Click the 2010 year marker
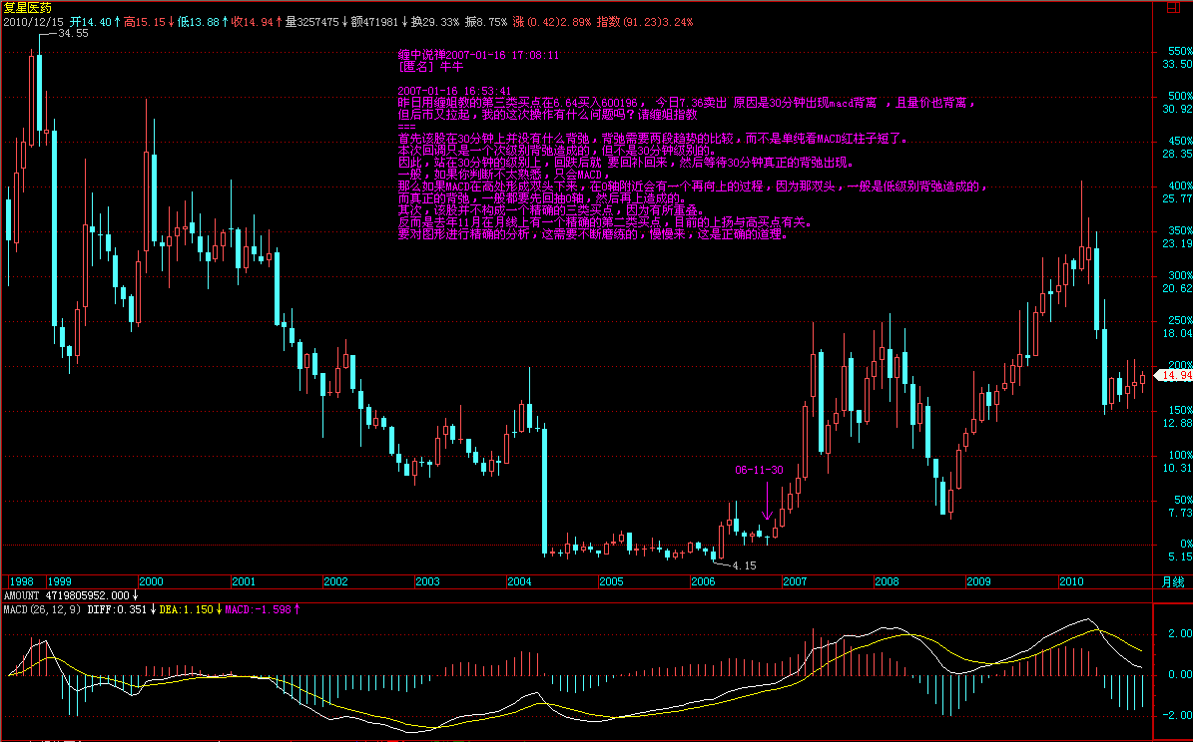 (x=1071, y=581)
